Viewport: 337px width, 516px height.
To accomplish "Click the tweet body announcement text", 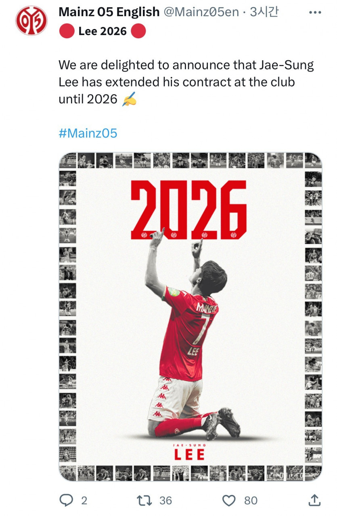I will coord(186,82).
